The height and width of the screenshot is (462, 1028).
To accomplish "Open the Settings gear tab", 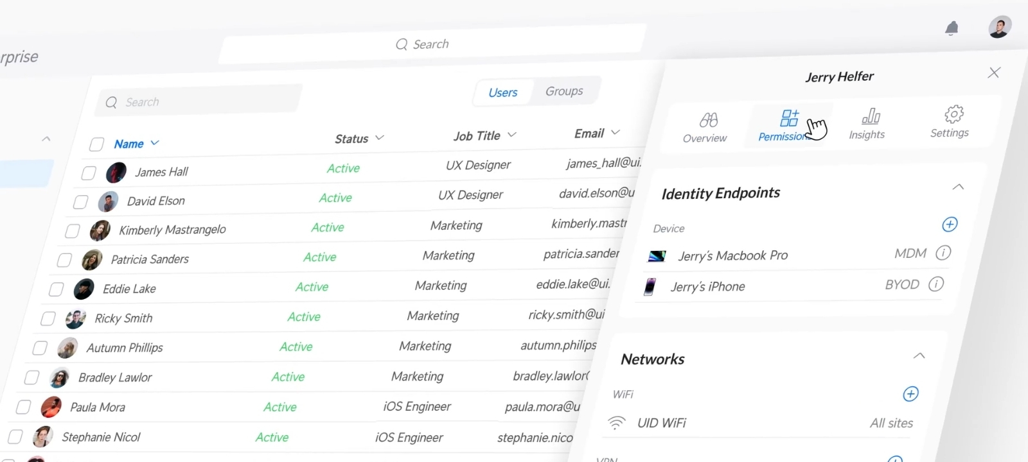I will 950,122.
